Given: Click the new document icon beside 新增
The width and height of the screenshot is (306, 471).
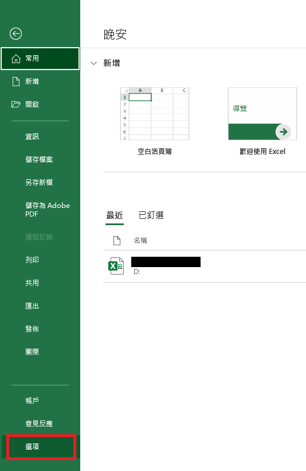Looking at the screenshot, I should [x=16, y=82].
